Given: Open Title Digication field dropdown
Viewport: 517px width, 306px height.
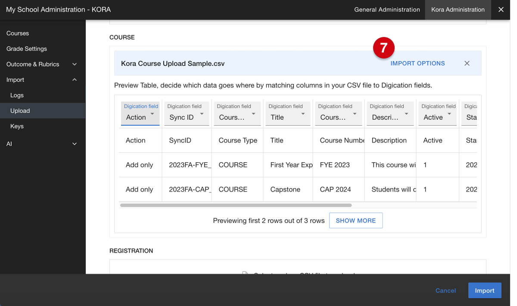Looking at the screenshot, I should (x=288, y=114).
